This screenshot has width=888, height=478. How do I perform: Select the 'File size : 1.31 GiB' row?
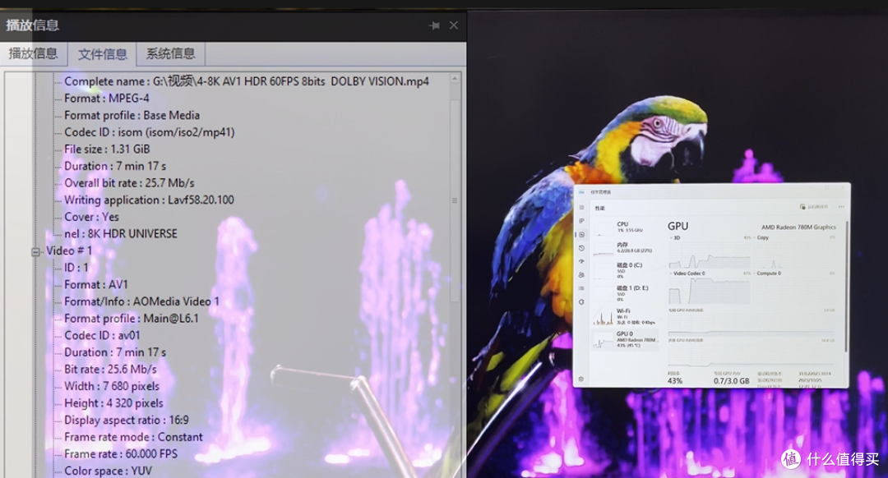(x=107, y=149)
